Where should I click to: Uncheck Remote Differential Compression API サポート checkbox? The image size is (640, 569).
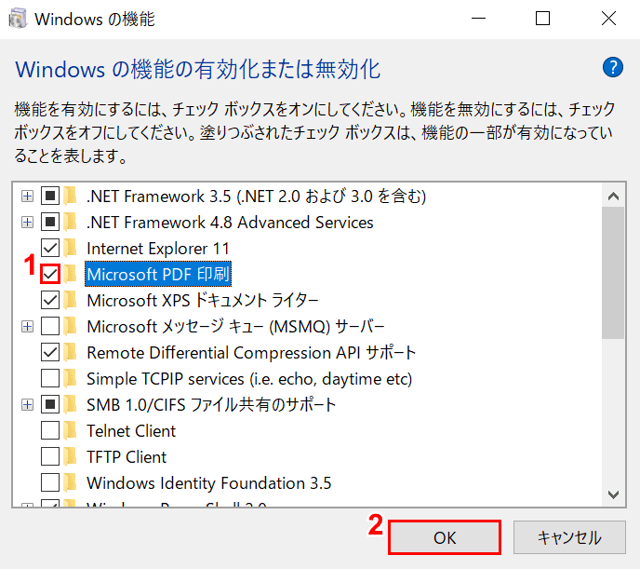(50, 353)
